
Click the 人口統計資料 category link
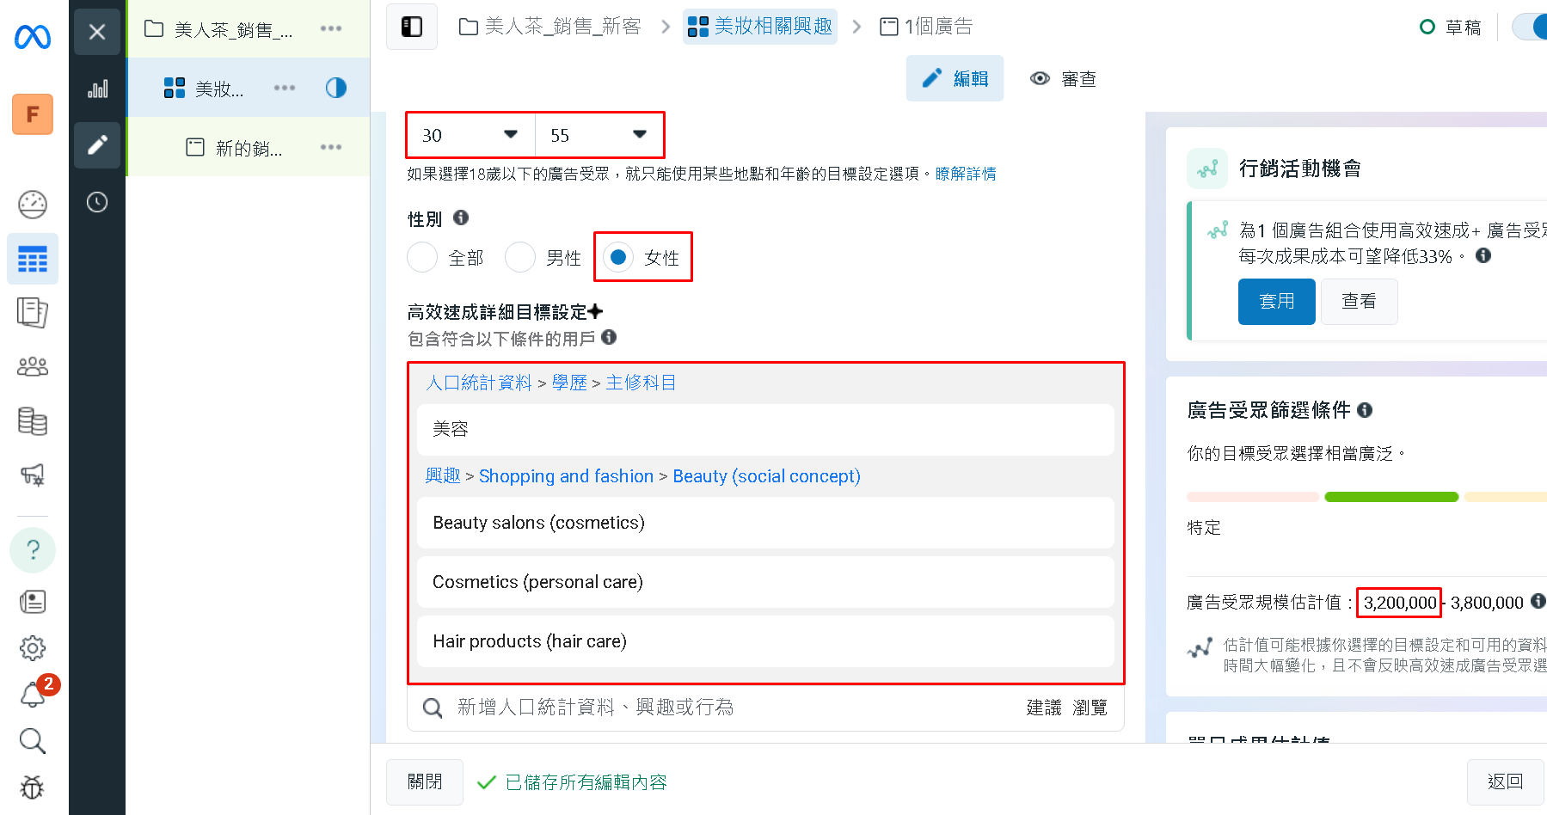tap(479, 383)
